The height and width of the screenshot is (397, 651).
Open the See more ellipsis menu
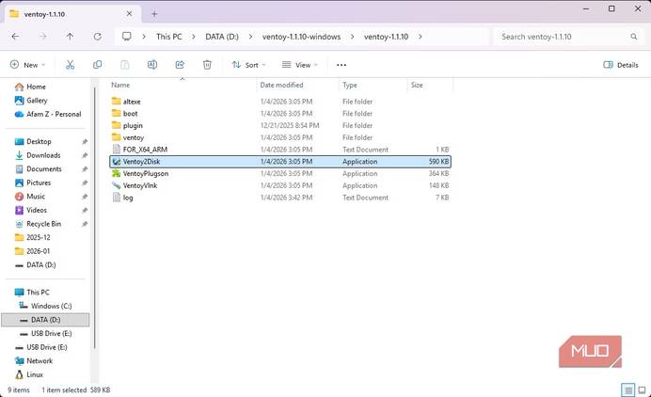click(341, 65)
